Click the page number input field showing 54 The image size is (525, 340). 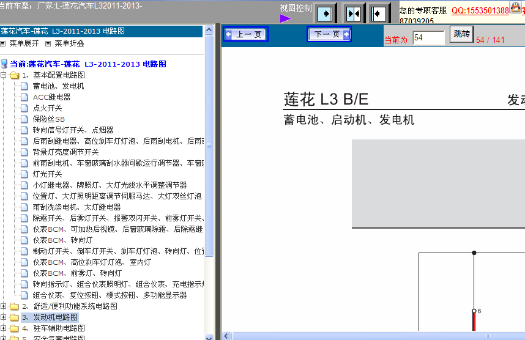[x=428, y=38]
